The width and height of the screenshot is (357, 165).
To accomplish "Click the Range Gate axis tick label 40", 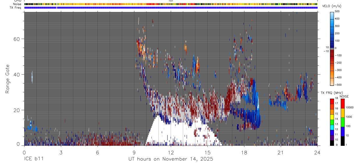I will (16, 74).
